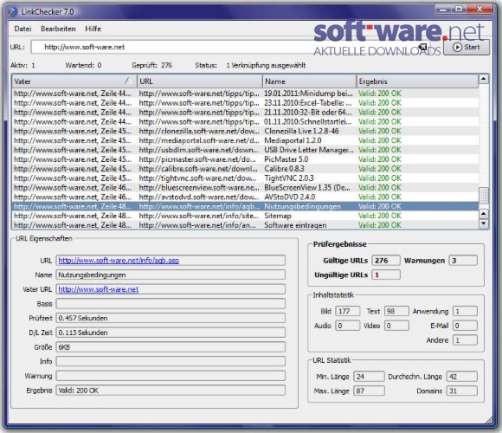
Task: Minimize the LinkChecker window
Action: tap(443, 10)
